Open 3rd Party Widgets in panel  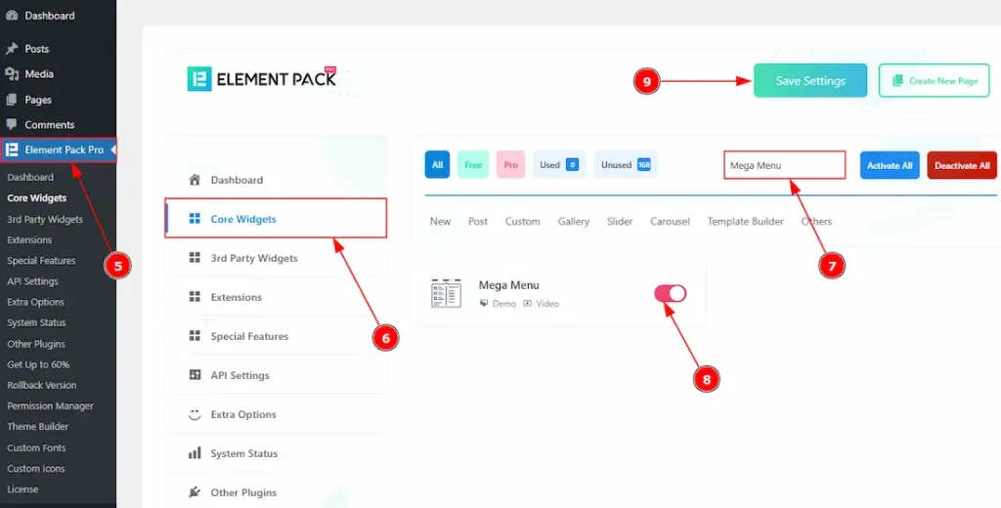pyautogui.click(x=253, y=258)
